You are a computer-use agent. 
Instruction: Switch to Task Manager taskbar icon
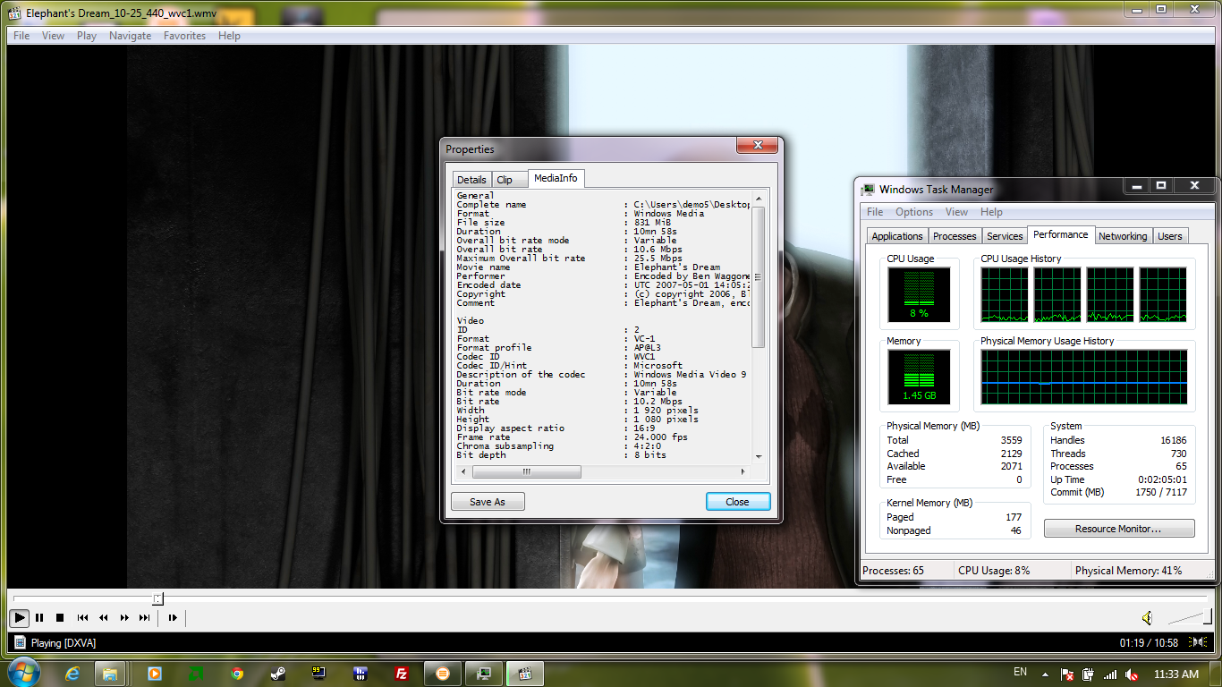pyautogui.click(x=483, y=673)
